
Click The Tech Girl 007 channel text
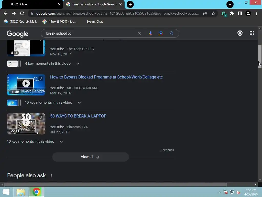81,49
